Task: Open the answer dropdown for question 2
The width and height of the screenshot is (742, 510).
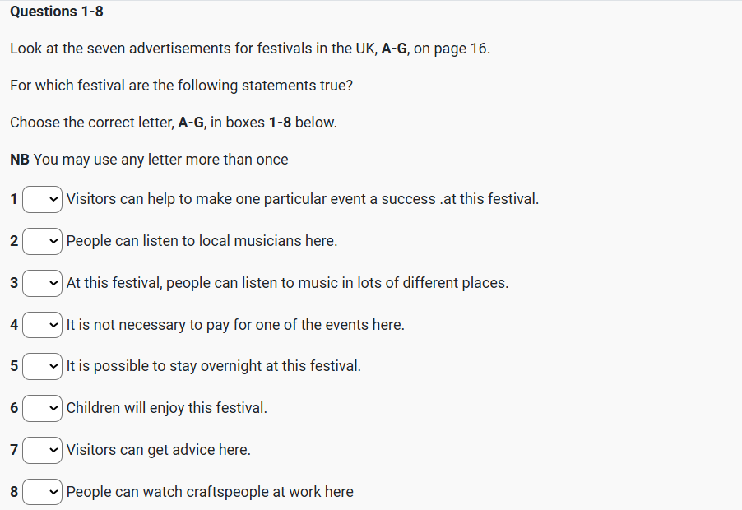Action: 43,241
